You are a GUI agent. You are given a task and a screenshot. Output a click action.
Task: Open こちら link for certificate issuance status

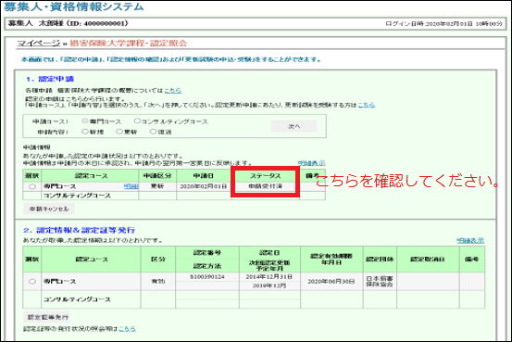(x=127, y=329)
